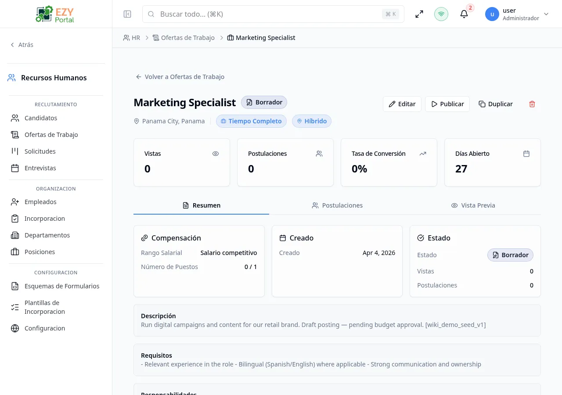Open Empleados in the sidebar
The height and width of the screenshot is (395, 562).
tap(56, 202)
